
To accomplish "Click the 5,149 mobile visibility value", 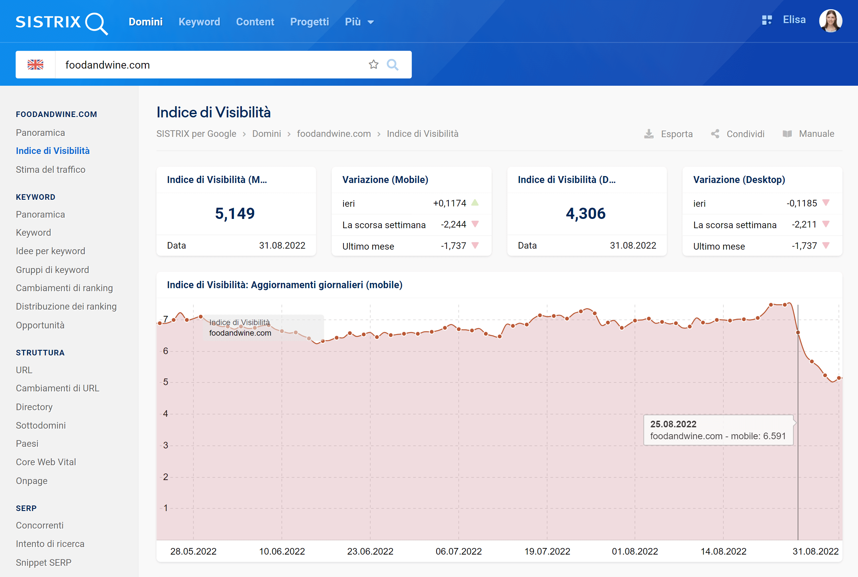I will (x=235, y=213).
